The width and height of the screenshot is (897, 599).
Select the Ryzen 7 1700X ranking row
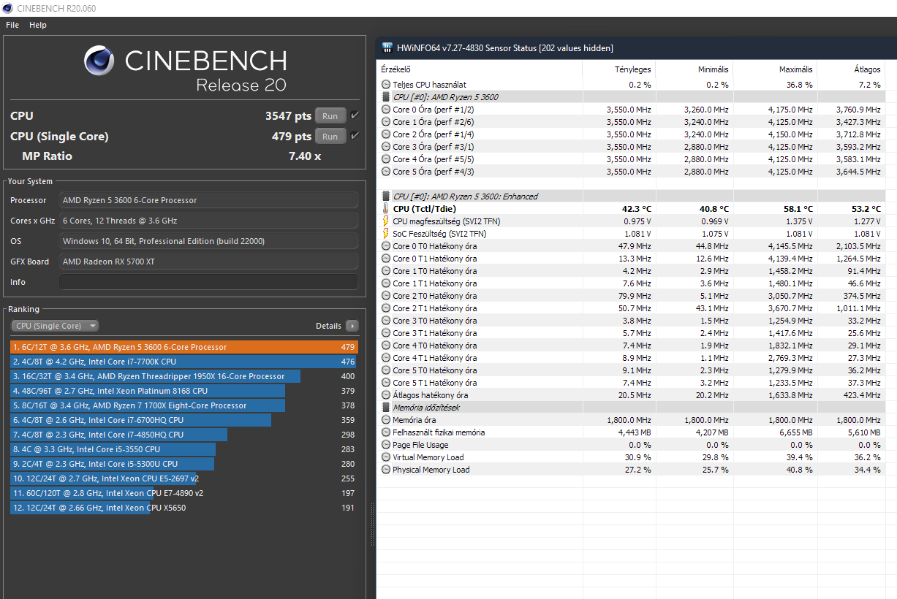pyautogui.click(x=184, y=405)
